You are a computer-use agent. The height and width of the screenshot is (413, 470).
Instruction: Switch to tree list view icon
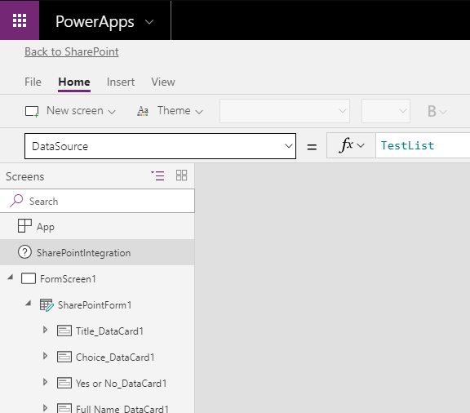(157, 175)
